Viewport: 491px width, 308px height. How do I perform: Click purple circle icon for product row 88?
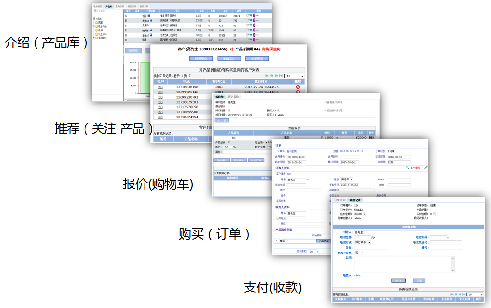coord(254,40)
